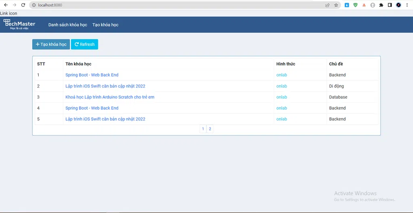Click the blue + Tạo khóa học button

click(x=51, y=44)
